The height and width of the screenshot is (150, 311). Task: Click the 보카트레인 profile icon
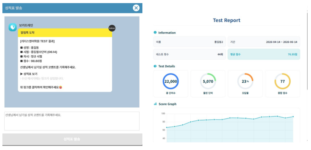pyautogui.click(x=12, y=27)
